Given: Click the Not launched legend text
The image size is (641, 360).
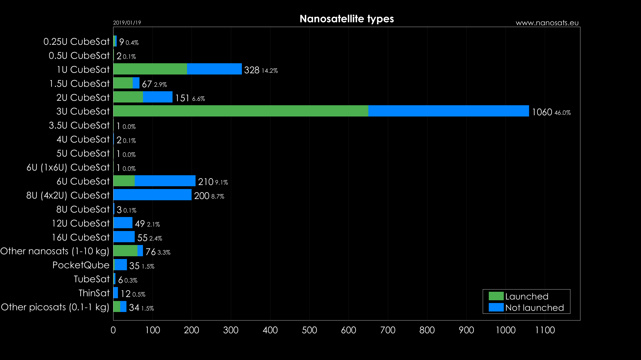Looking at the screenshot, I should click(534, 307).
